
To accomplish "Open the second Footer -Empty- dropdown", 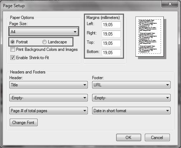I will [131, 98].
